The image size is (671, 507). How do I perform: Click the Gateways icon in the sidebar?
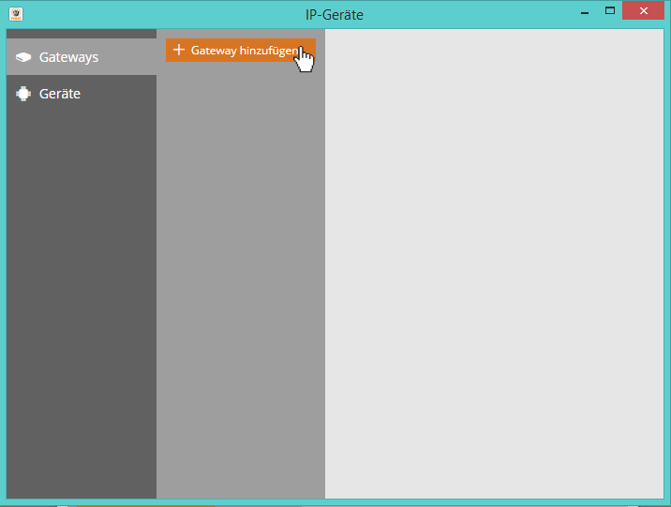tap(23, 57)
